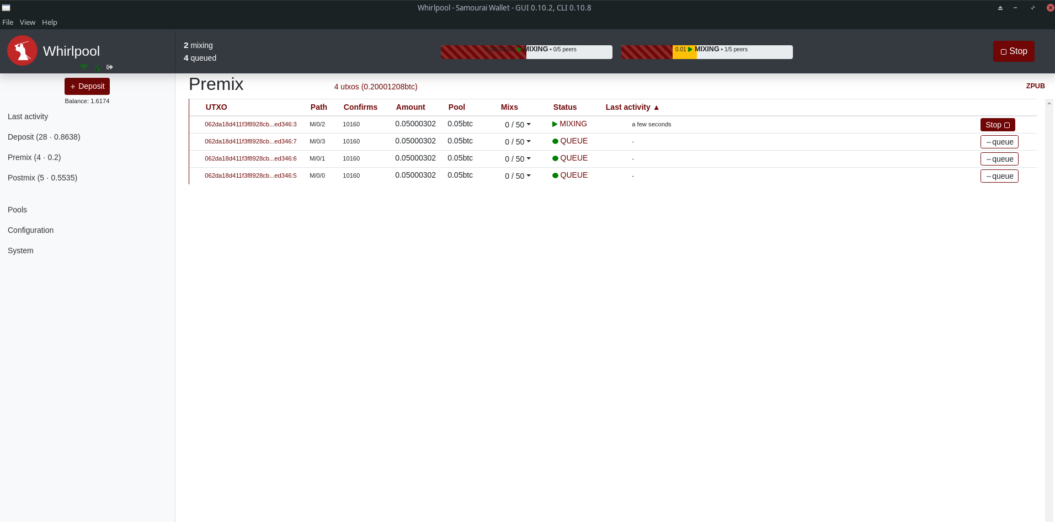The height and width of the screenshot is (522, 1055).
Task: Open the Configuration page
Action: [31, 230]
